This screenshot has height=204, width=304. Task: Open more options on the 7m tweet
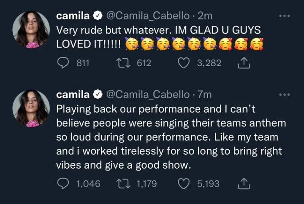click(285, 95)
